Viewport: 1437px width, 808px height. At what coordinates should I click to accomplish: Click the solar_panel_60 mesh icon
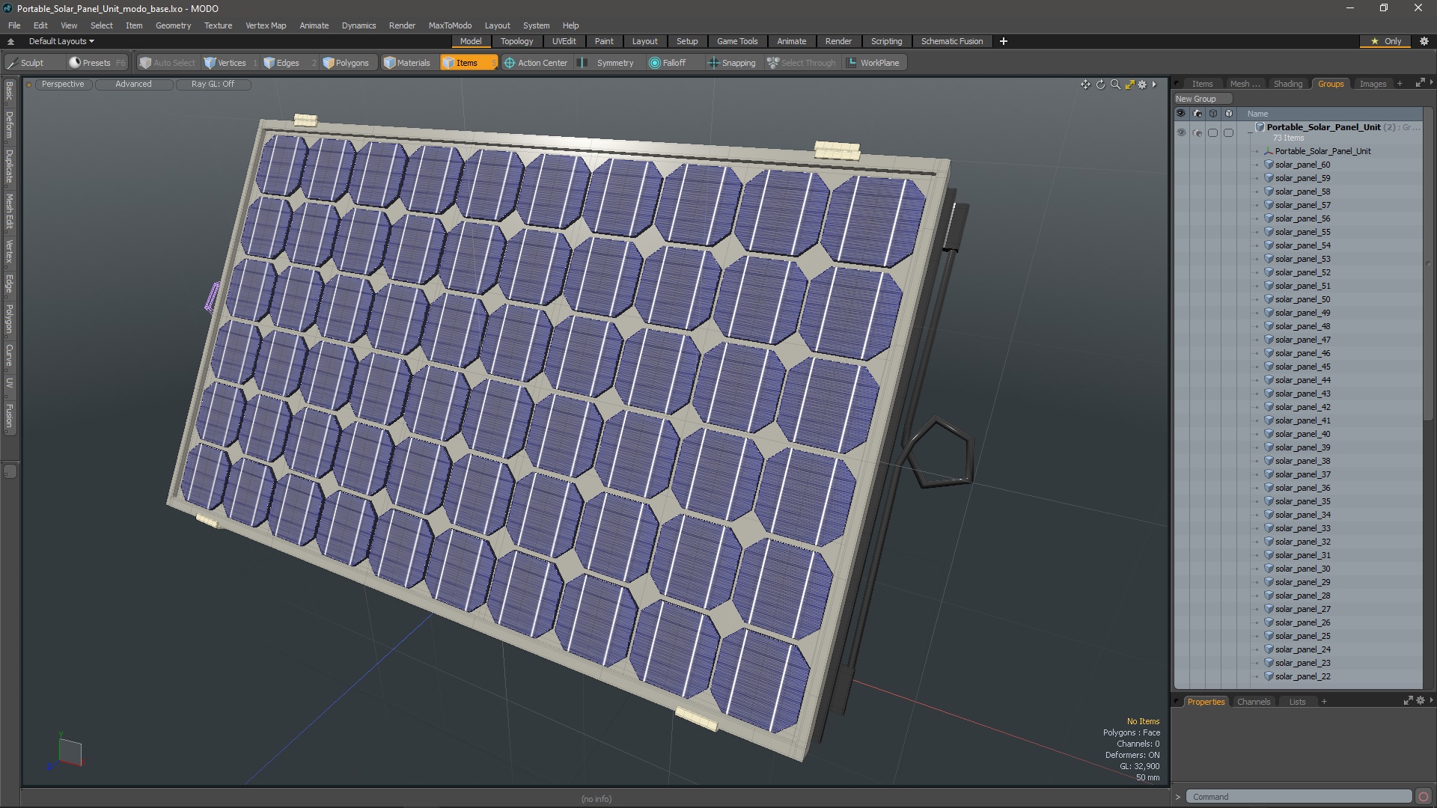click(x=1269, y=165)
